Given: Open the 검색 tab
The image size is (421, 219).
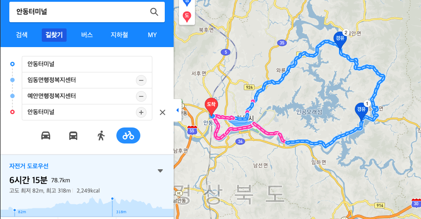Looking at the screenshot, I should (22, 35).
